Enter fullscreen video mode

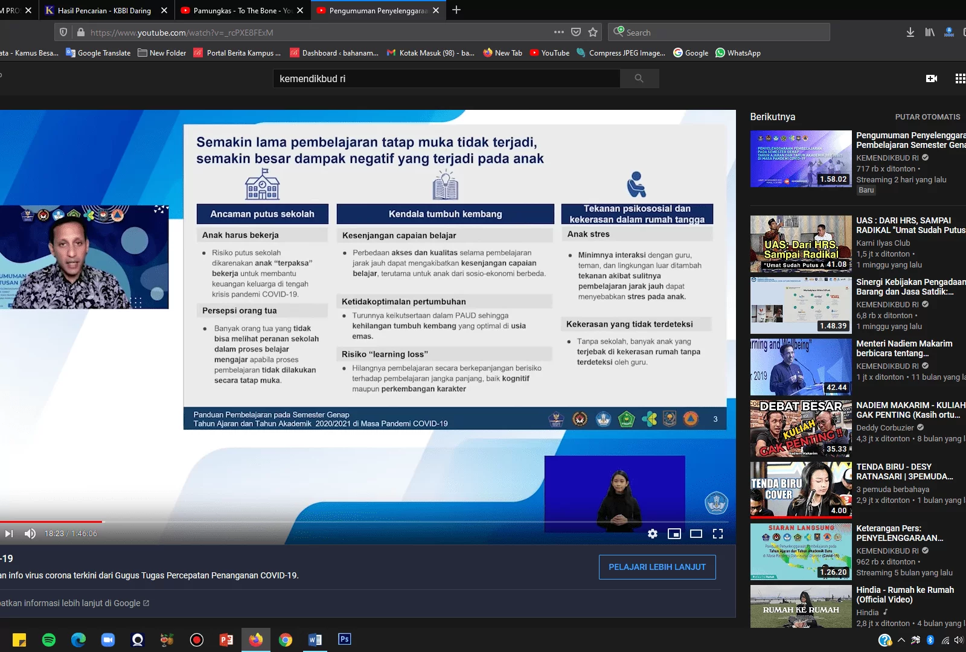pyautogui.click(x=718, y=534)
